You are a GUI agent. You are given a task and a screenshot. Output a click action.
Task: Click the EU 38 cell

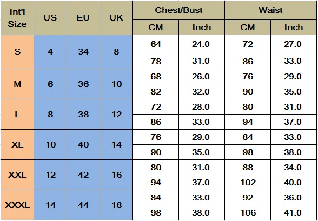tap(83, 115)
